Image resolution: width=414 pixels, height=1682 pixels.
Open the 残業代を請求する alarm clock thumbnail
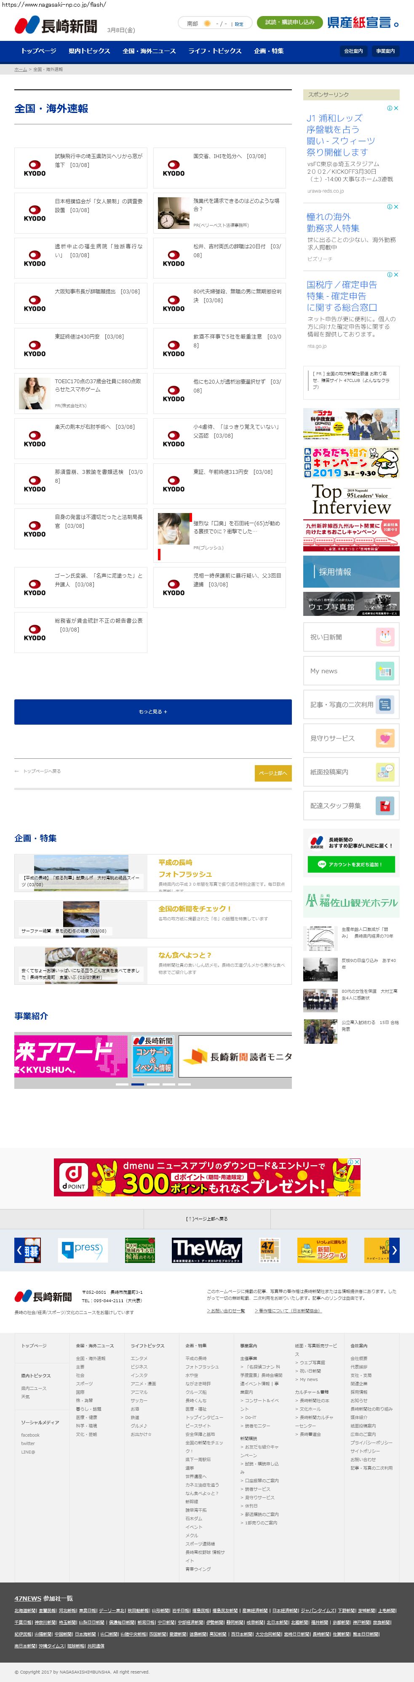[174, 213]
